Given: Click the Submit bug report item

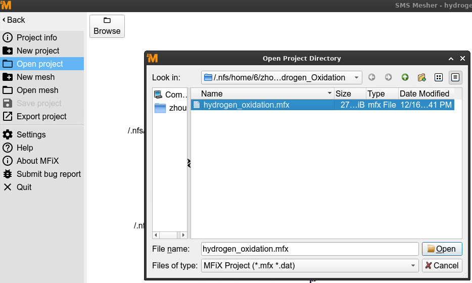Looking at the screenshot, I should [x=49, y=174].
